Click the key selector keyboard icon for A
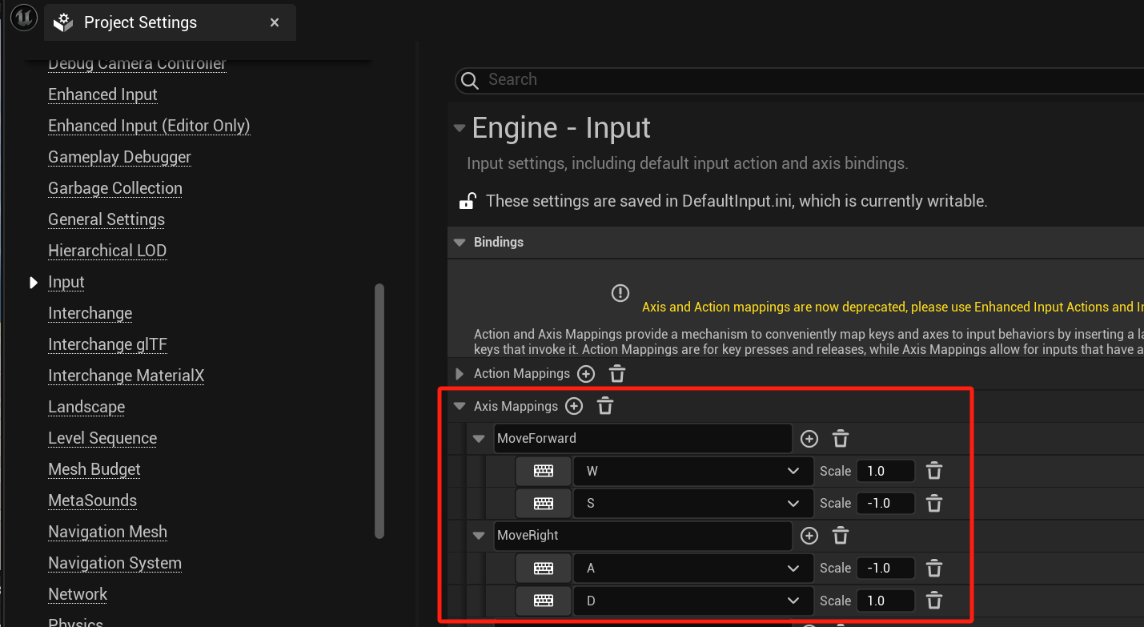The width and height of the screenshot is (1144, 627). [544, 569]
